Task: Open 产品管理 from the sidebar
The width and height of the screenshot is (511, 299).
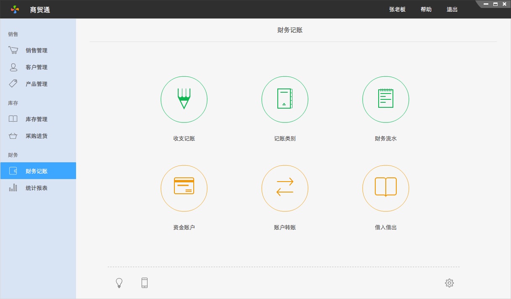Action: (37, 84)
